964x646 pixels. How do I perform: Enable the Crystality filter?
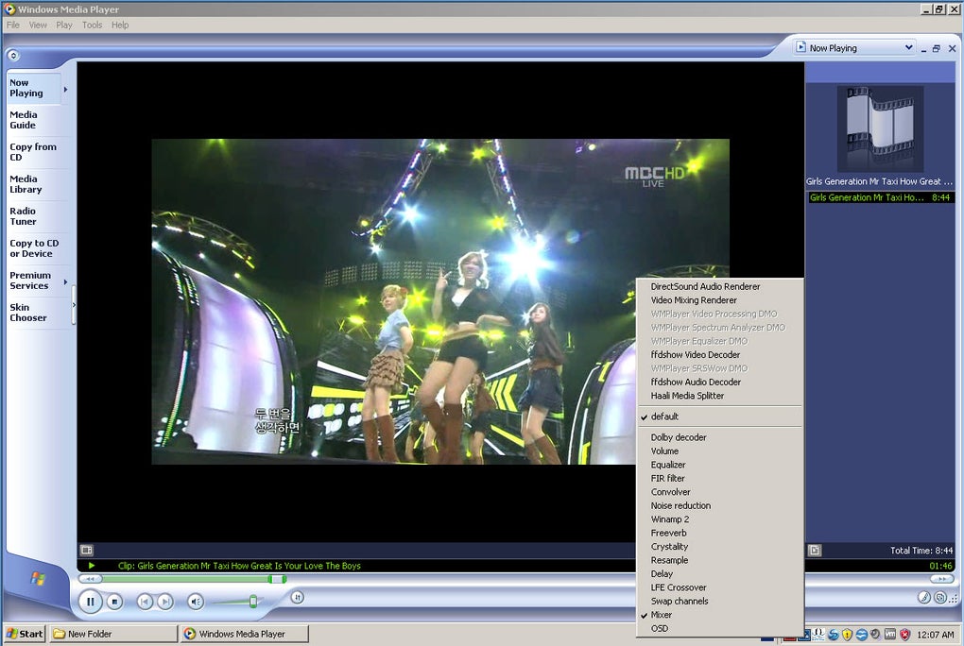pyautogui.click(x=720, y=547)
